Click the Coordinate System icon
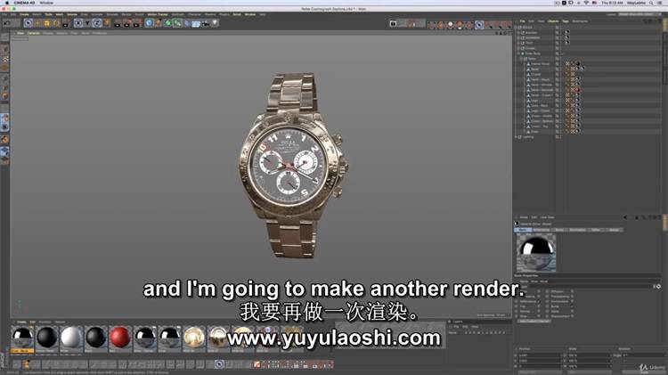This screenshot has height=375, width=668. click(107, 23)
